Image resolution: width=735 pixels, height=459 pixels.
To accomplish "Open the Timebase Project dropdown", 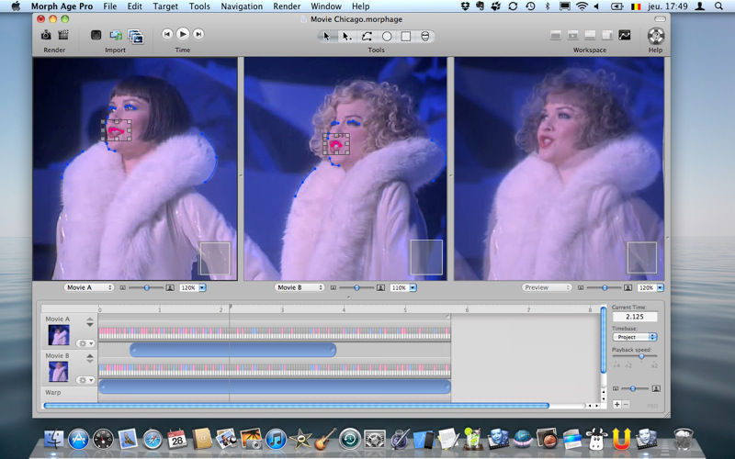I will point(635,337).
